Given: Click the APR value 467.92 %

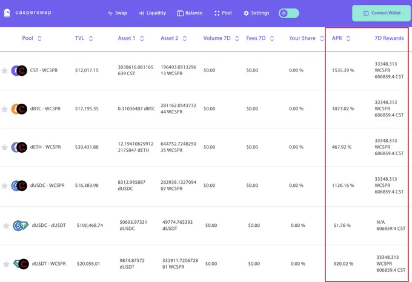Looking at the screenshot, I should 342,147.
